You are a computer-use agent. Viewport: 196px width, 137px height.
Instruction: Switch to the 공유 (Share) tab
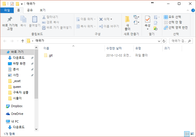[x=30, y=10]
